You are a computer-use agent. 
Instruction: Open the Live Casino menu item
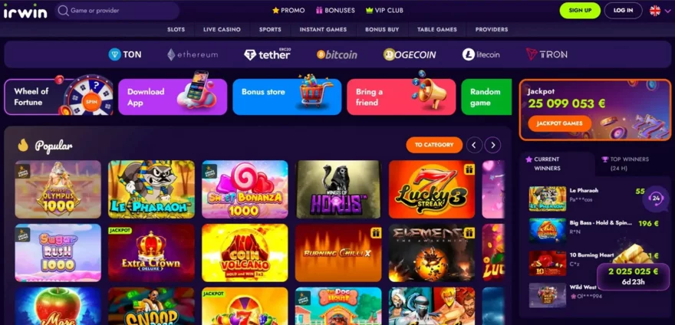coord(222,30)
